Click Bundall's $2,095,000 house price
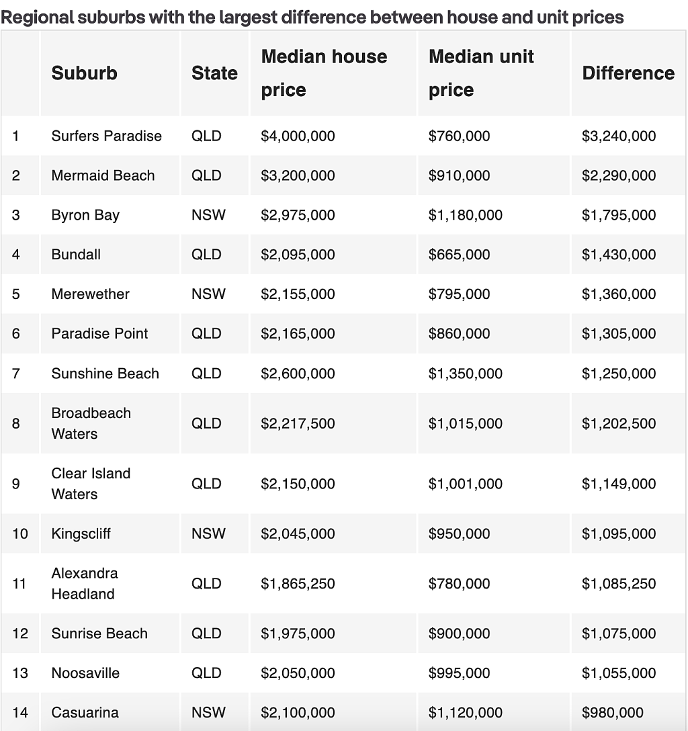This screenshot has width=688, height=731. [x=298, y=255]
